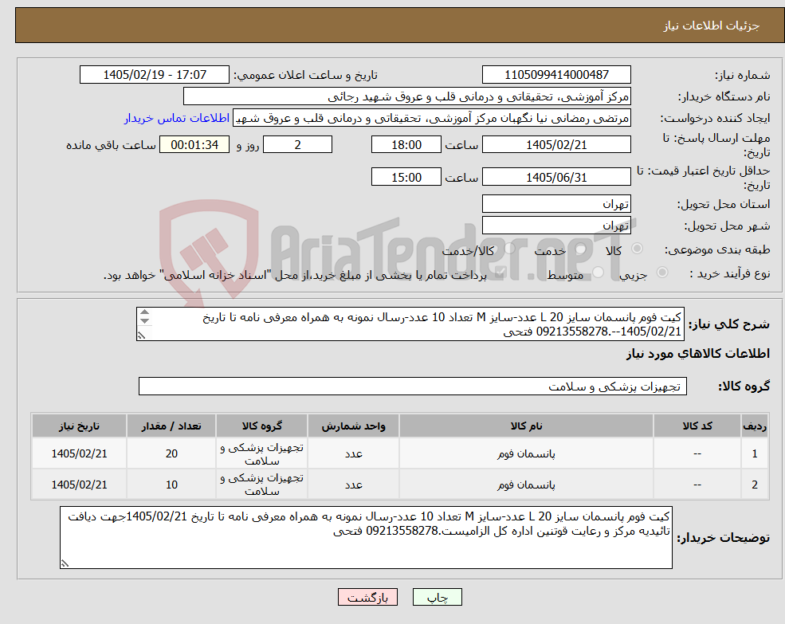785x624 pixels.
Task: Click unit عدد in row 2
Action: [354, 485]
